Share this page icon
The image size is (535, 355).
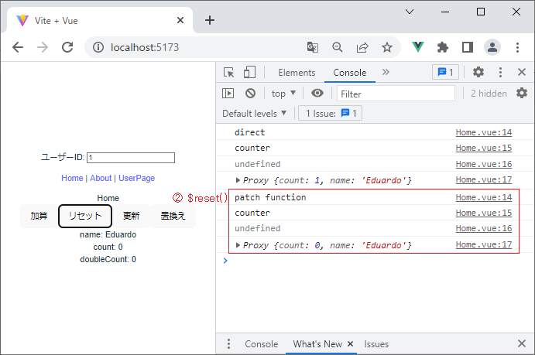pyautogui.click(x=362, y=47)
